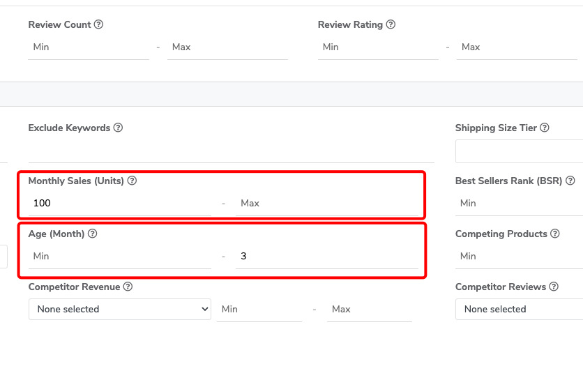Click Review Count Min field

tap(89, 47)
